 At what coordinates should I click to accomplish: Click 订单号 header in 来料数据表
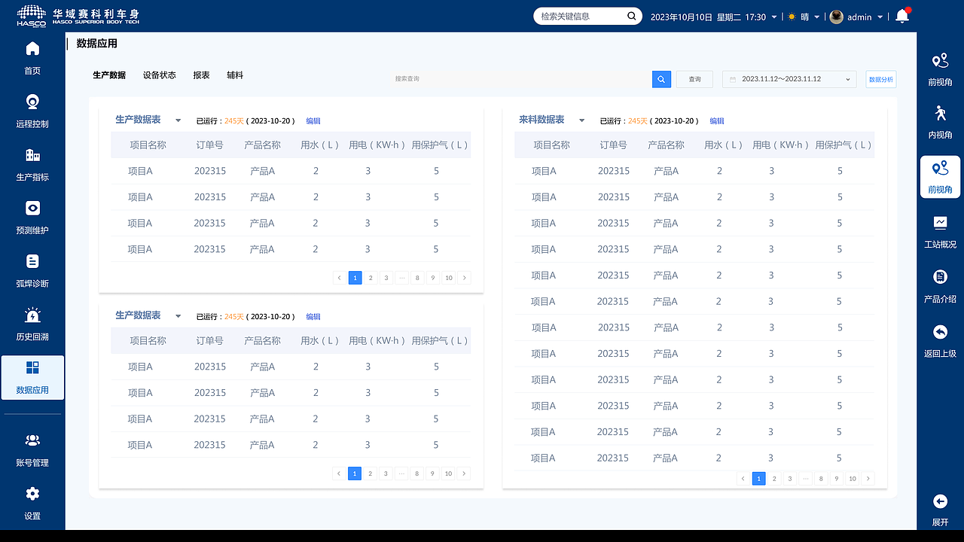(x=614, y=145)
